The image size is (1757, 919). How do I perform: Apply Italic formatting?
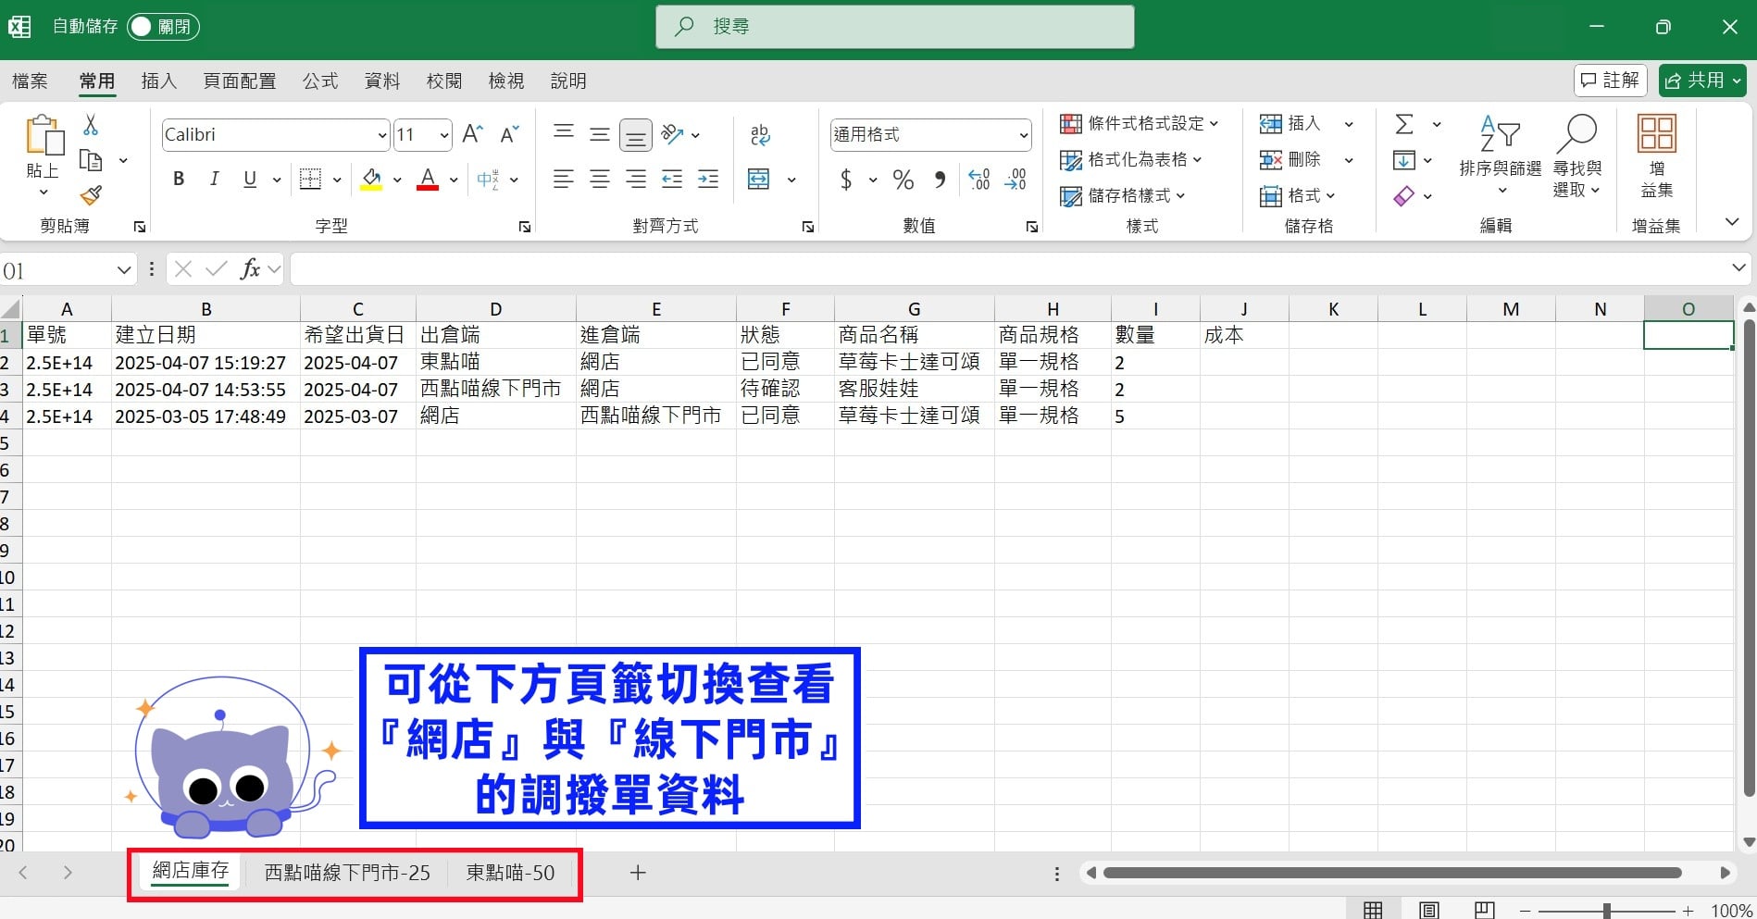point(214,179)
